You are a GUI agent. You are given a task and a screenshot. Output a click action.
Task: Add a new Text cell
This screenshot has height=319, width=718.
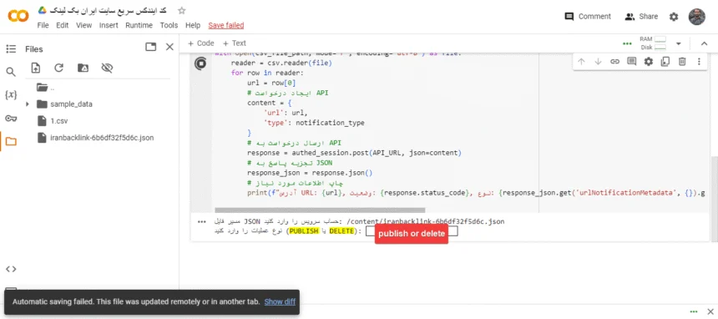[235, 43]
